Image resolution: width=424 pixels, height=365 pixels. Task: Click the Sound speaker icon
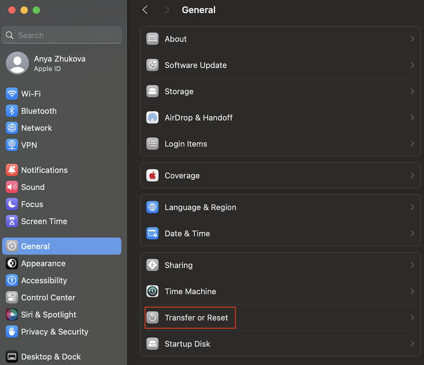coord(12,187)
